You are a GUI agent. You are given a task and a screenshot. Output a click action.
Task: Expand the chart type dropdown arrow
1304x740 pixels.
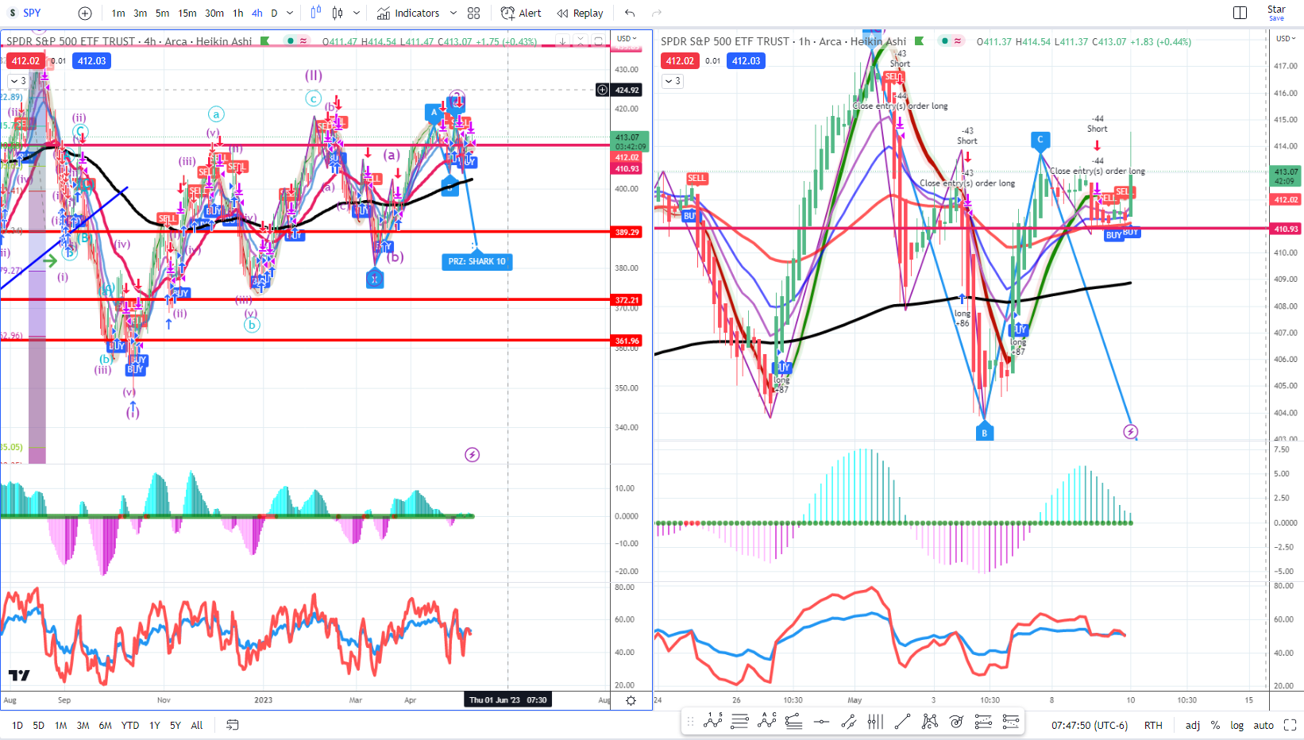357,13
